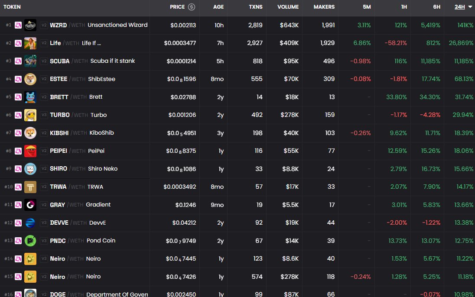Click Neiro V3 row token logo
The width and height of the screenshot is (475, 297).
pos(30,259)
